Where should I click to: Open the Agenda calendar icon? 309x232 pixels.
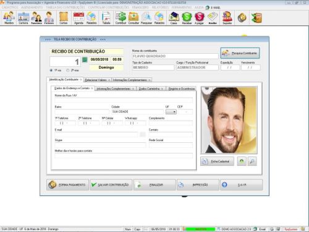click(x=78, y=18)
